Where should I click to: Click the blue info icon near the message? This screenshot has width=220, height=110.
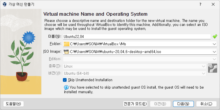(66, 87)
